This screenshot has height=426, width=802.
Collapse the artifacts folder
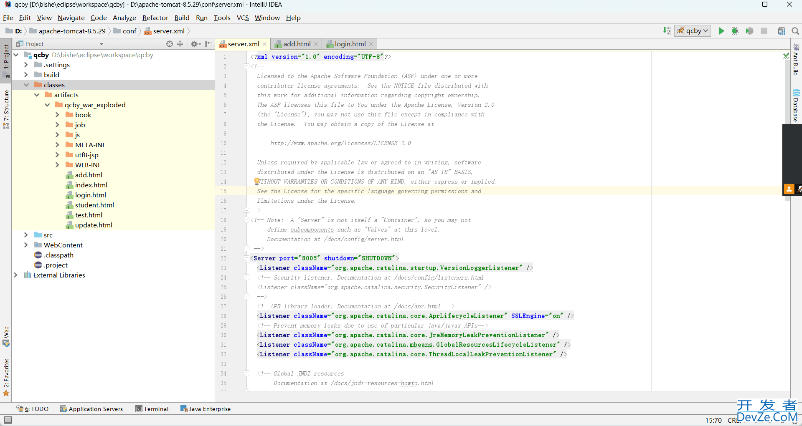point(37,95)
